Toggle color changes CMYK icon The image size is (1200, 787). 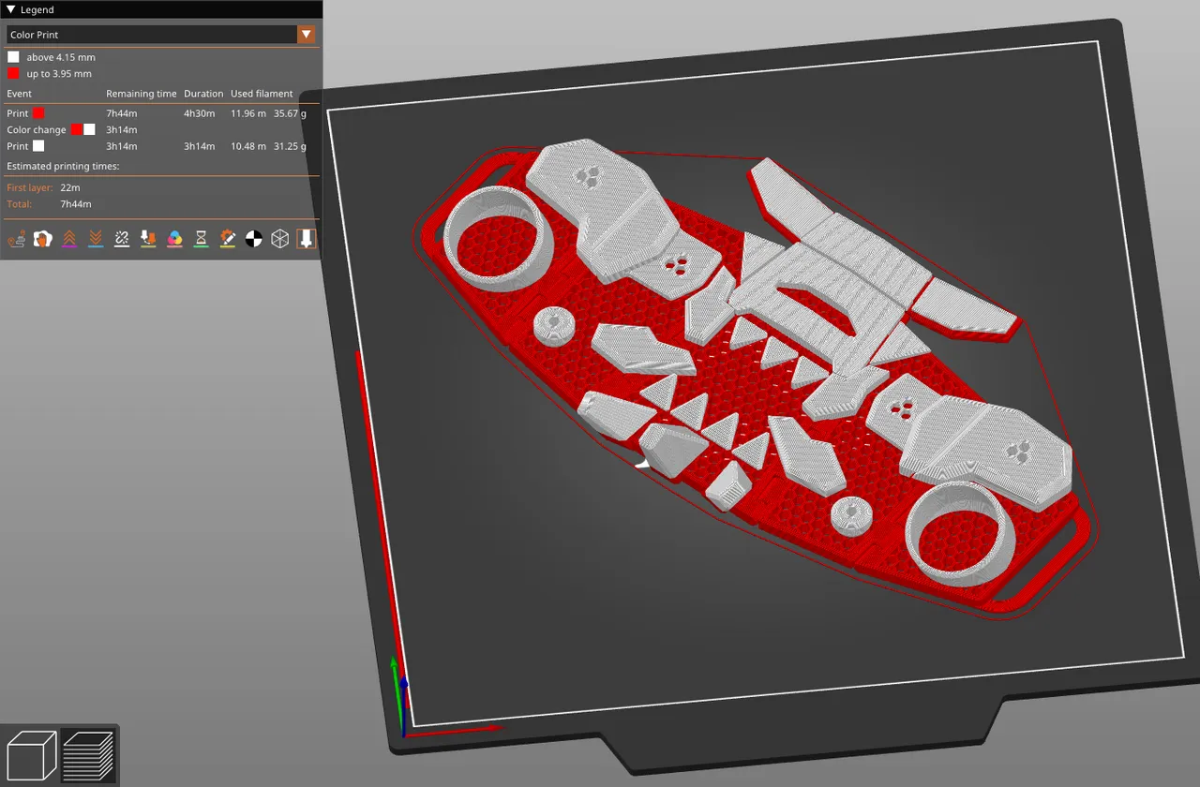click(x=174, y=239)
